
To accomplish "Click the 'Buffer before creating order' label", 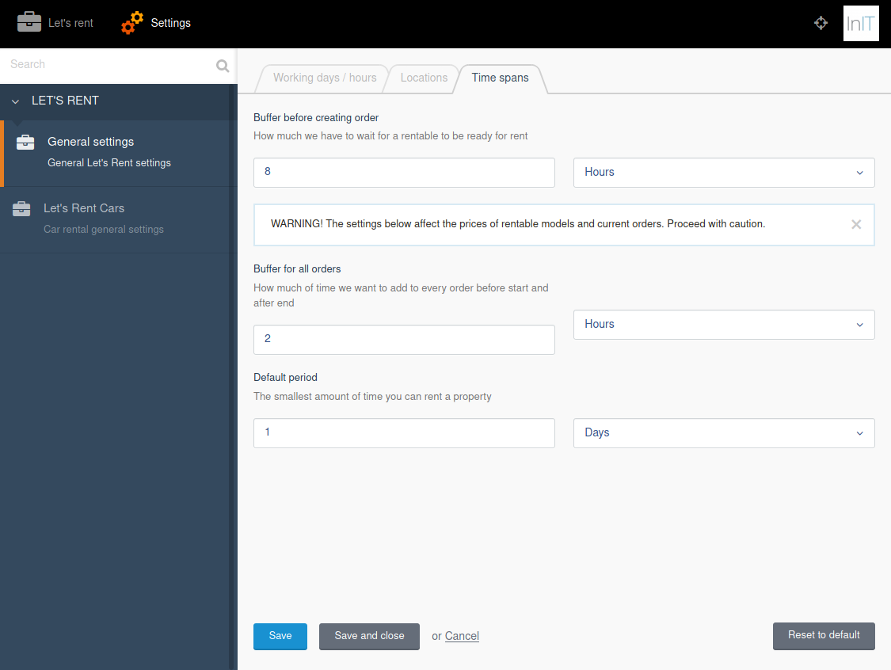I will pyautogui.click(x=316, y=118).
